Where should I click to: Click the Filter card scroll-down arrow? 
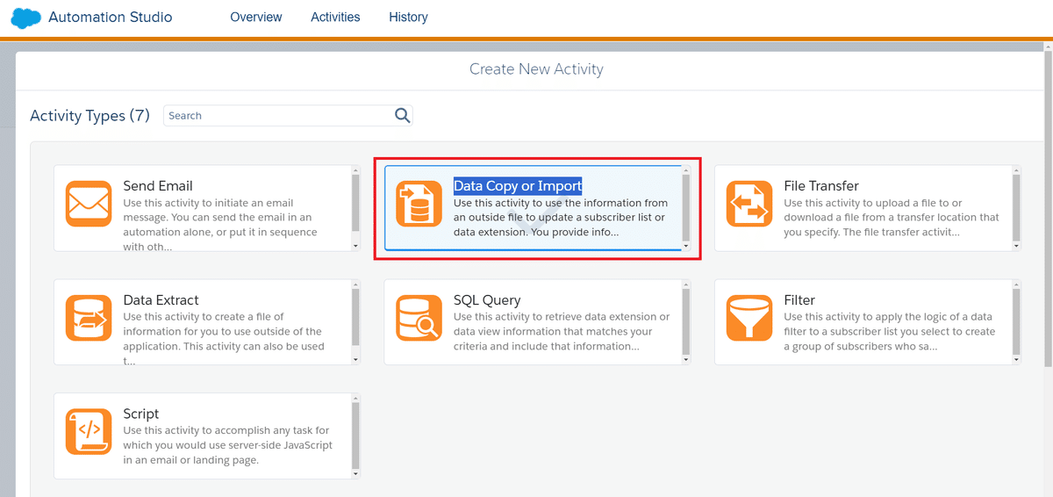point(1016,360)
